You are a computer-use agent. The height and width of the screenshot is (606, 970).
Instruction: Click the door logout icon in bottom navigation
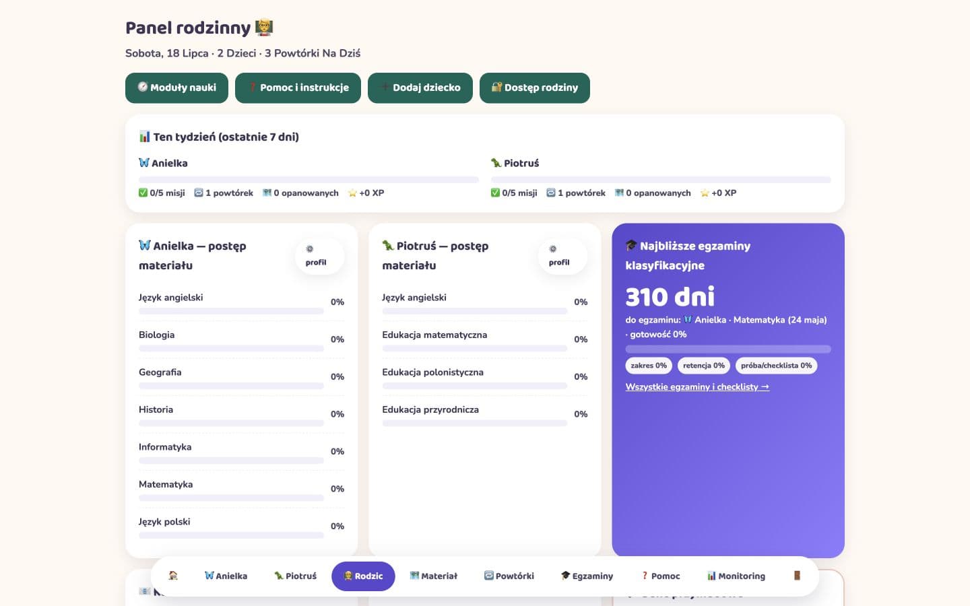[x=797, y=576]
